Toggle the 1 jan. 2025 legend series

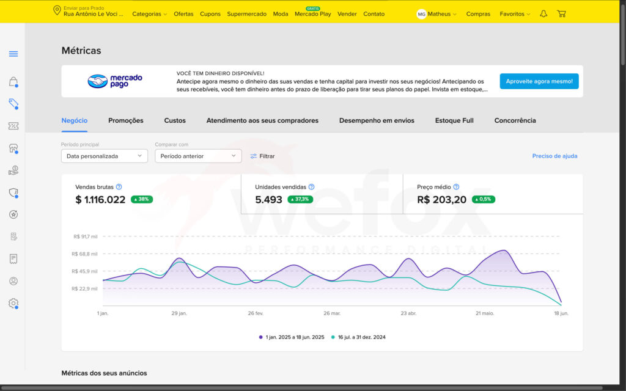tap(292, 337)
